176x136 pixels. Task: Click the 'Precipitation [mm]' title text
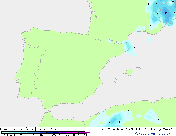pyautogui.click(x=18, y=129)
